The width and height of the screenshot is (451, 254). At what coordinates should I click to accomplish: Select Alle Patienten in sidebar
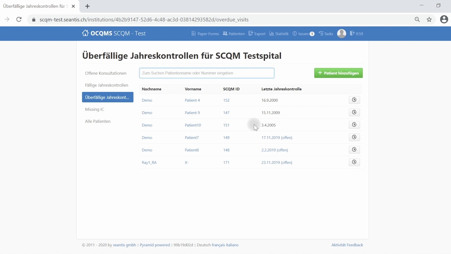click(x=107, y=121)
